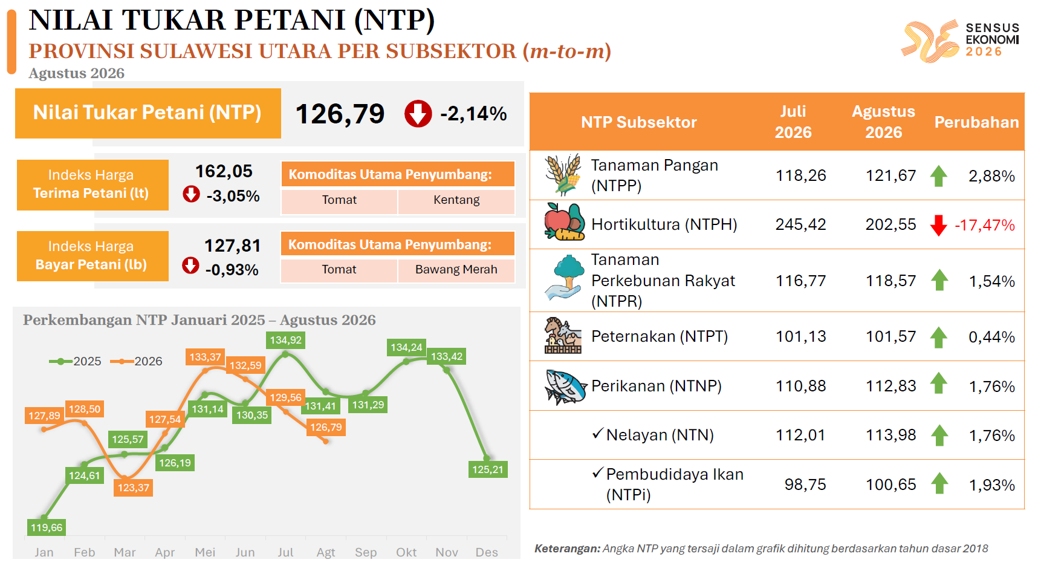Viewport: 1038px width, 568px height.
Task: Click the green up arrow for Tanaman Pangan
Action: pyautogui.click(x=939, y=176)
